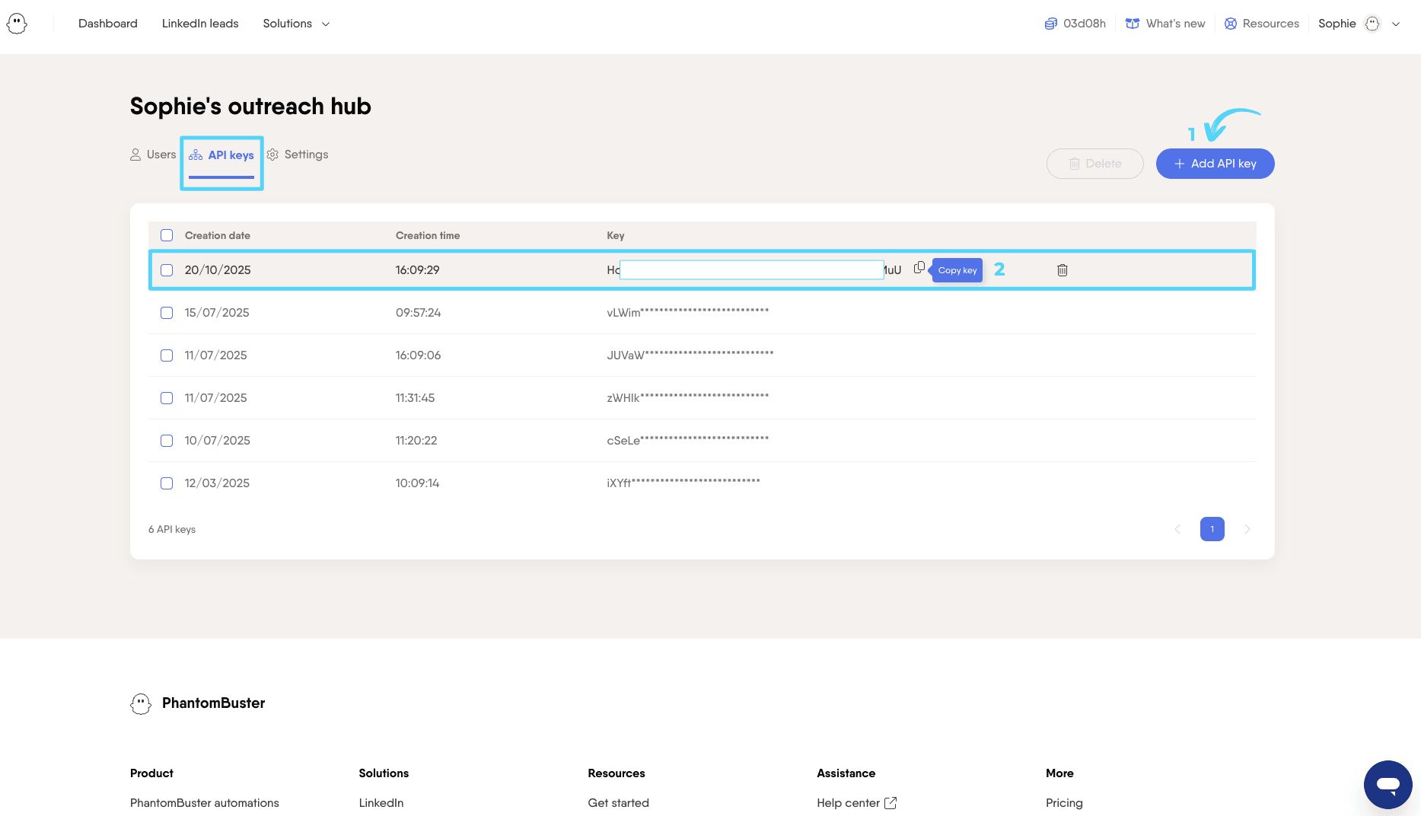
Task: Open Get started footer link
Action: 618,802
